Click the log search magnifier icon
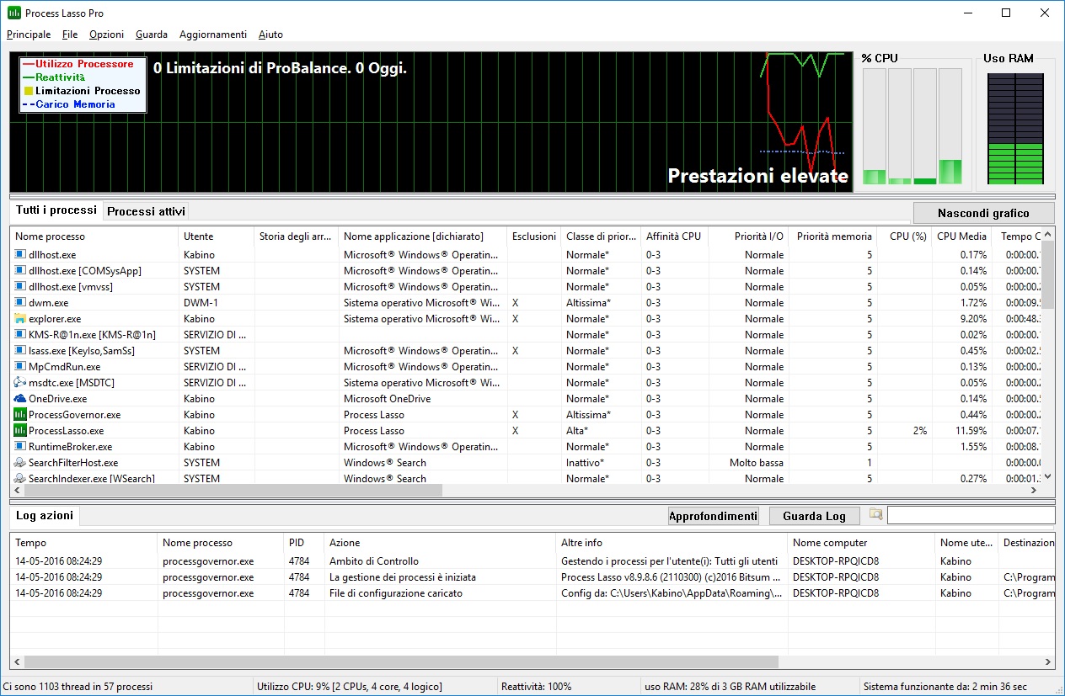This screenshot has height=696, width=1065. click(876, 515)
